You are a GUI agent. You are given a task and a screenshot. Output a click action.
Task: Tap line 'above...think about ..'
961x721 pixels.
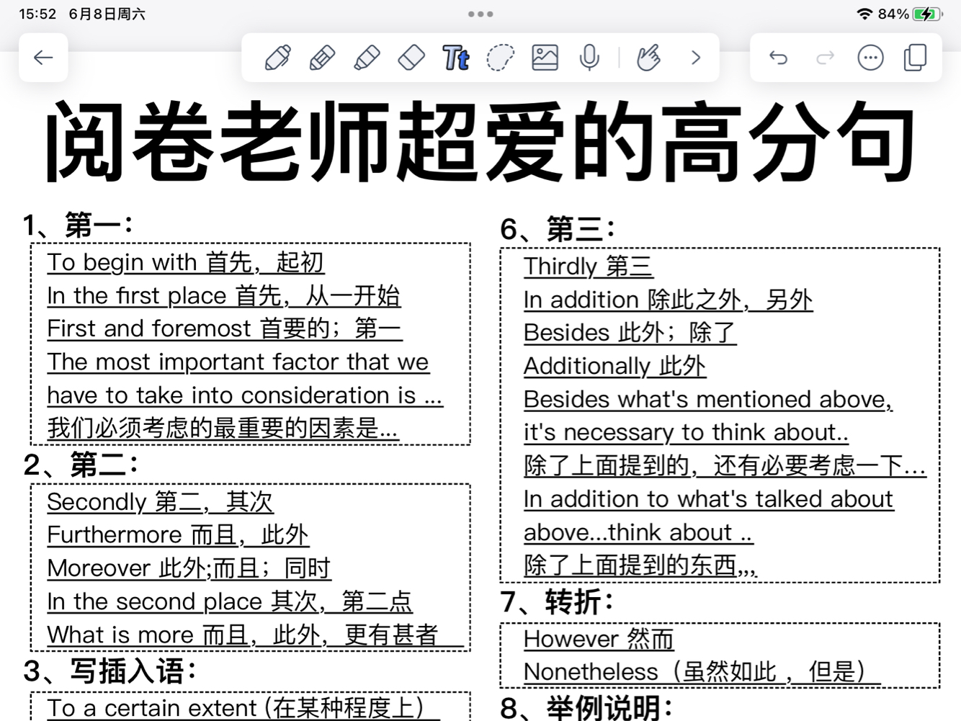click(638, 532)
